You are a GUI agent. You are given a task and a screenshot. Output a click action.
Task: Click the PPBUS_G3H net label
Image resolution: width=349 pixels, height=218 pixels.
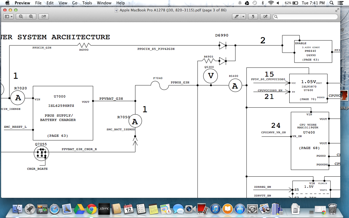[x=180, y=82]
